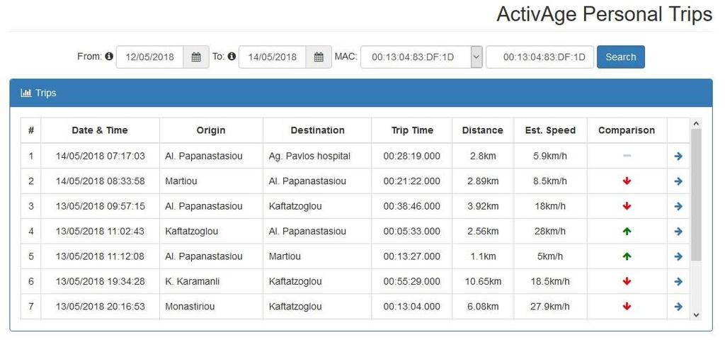Click the Search button
725x347 pixels.
click(620, 57)
